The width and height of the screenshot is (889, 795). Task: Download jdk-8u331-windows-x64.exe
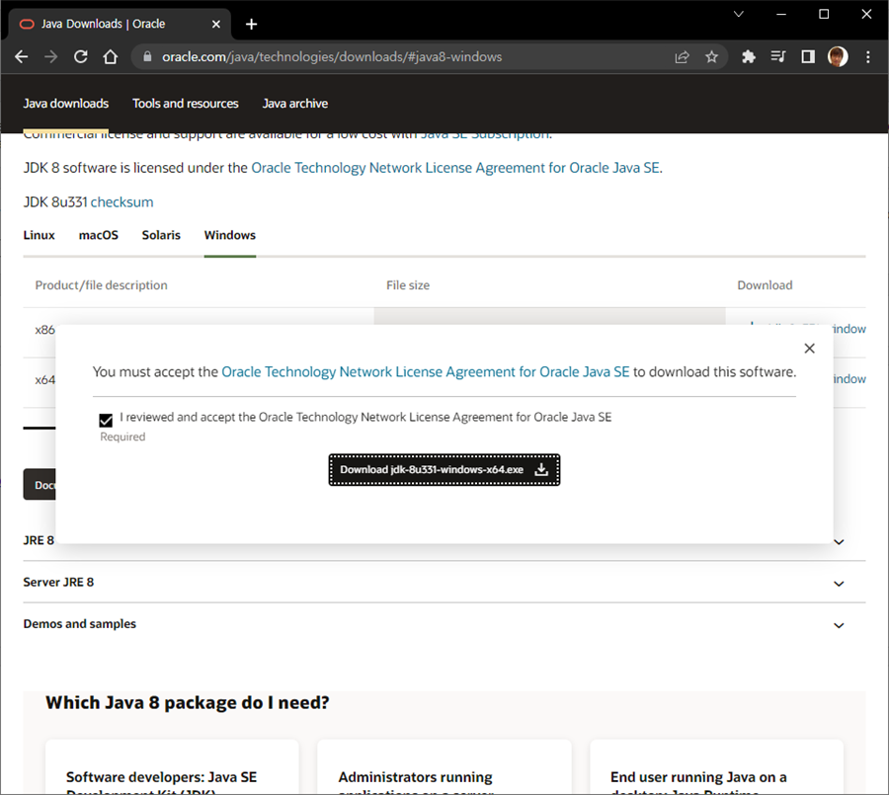444,469
